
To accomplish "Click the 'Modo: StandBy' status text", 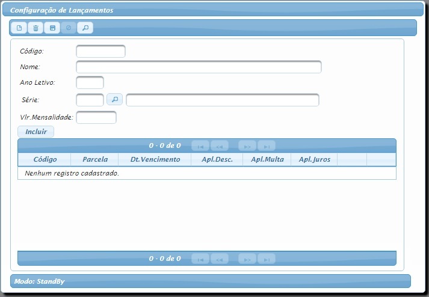I will [x=39, y=281].
